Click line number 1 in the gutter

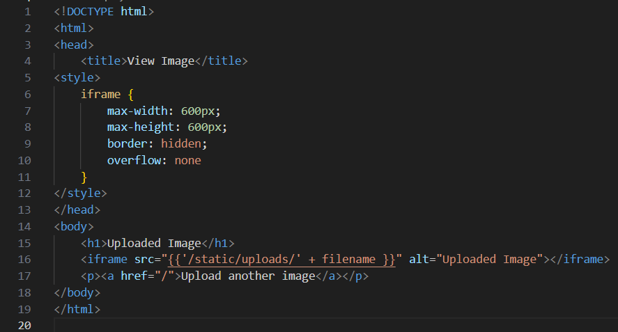pyautogui.click(x=28, y=12)
